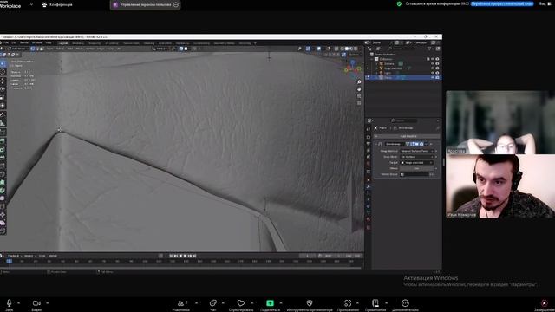Toggle Plane object eye visibility
The height and width of the screenshot is (312, 555).
click(432, 77)
